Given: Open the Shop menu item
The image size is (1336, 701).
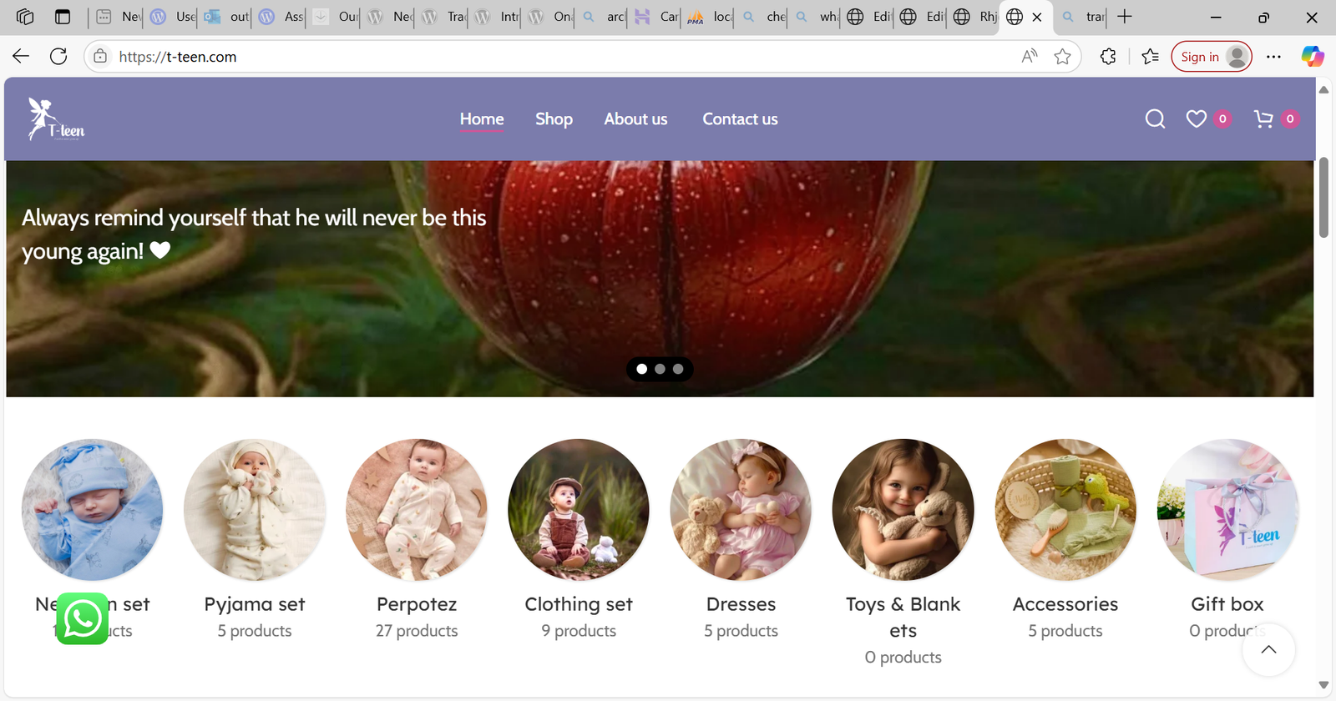Looking at the screenshot, I should pos(554,119).
